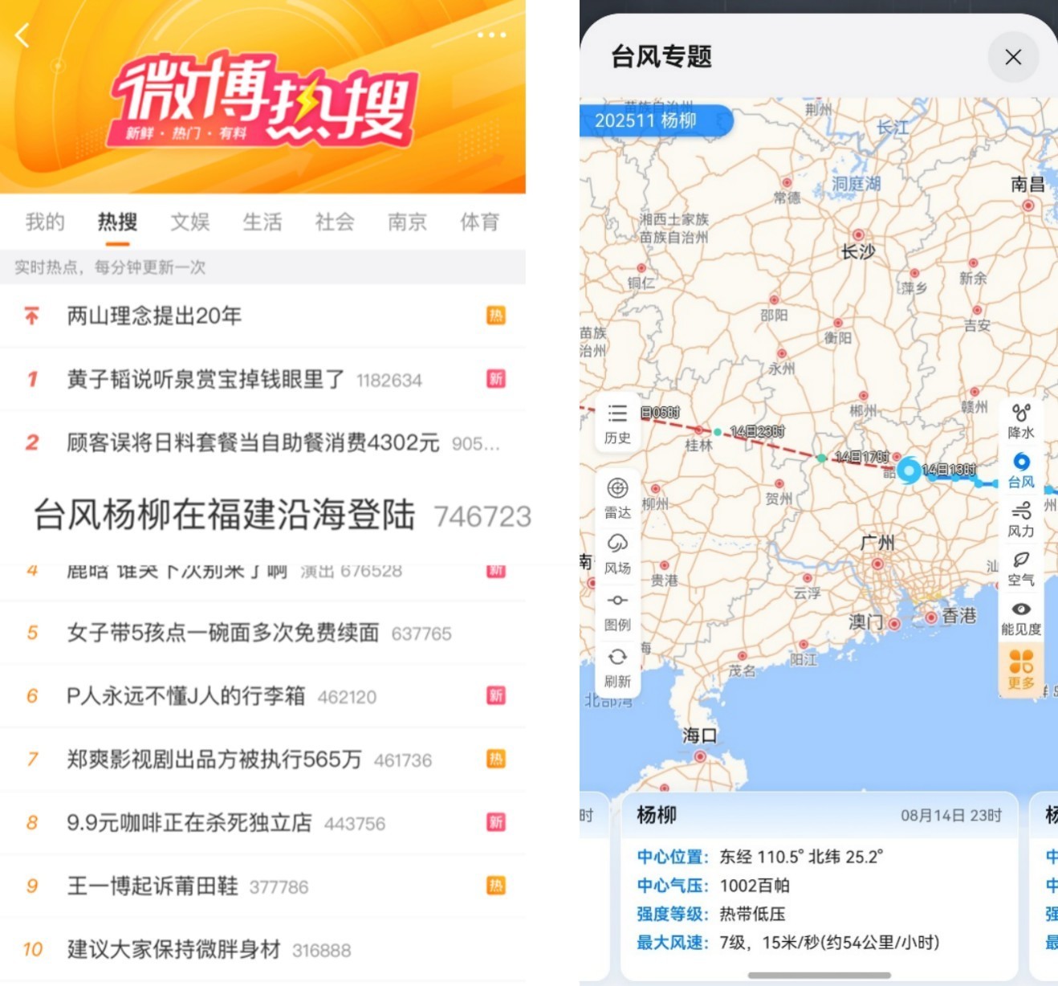This screenshot has width=1058, height=986.
Task: Expand the 更多 more layers menu
Action: (x=1020, y=670)
